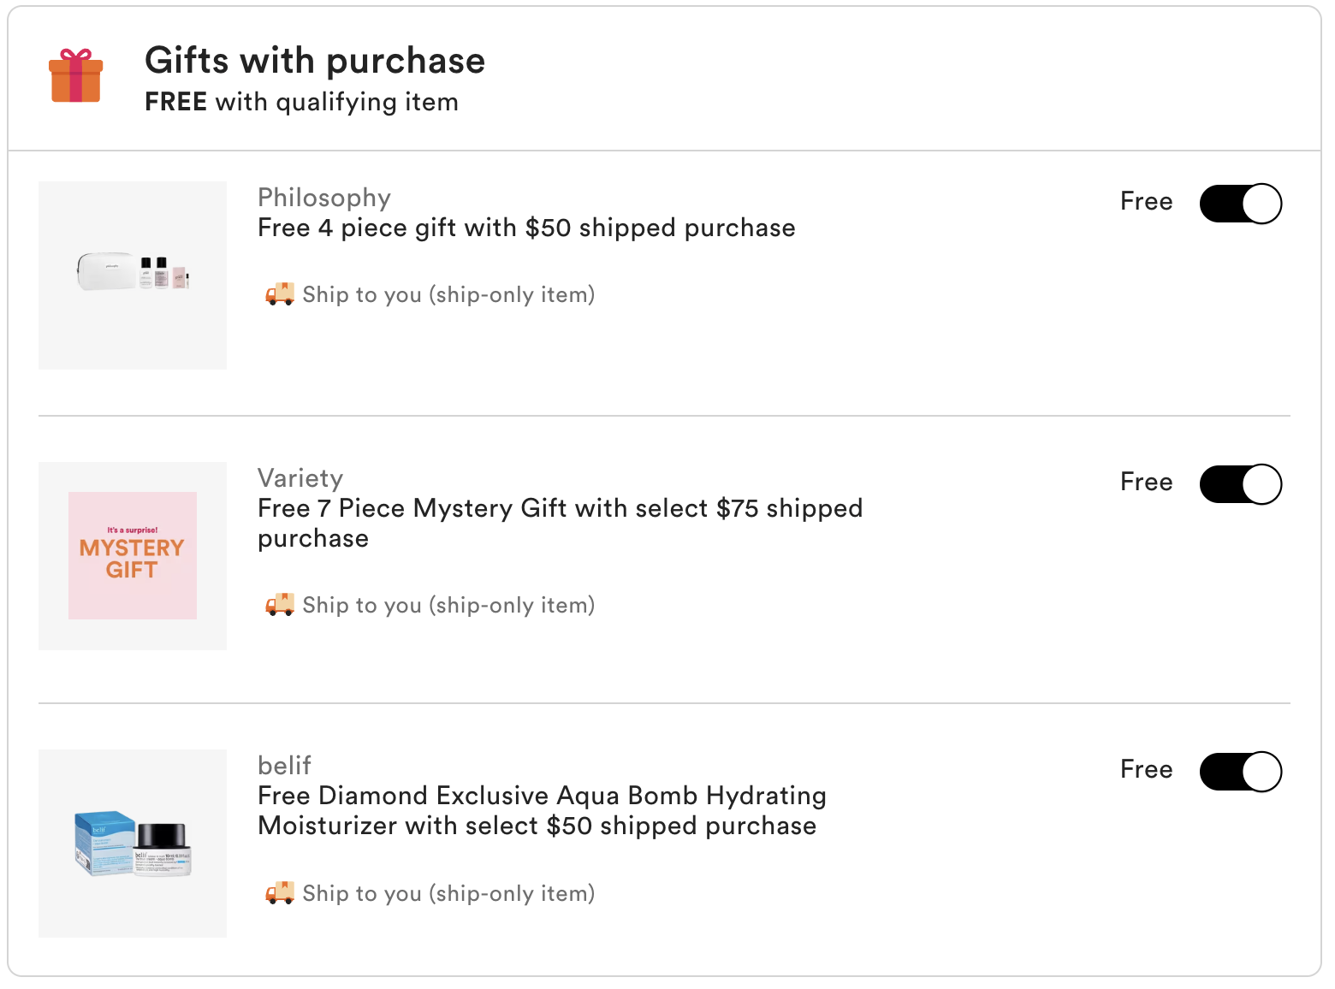Click the Philosophy brand name
1335x989 pixels.
point(324,198)
